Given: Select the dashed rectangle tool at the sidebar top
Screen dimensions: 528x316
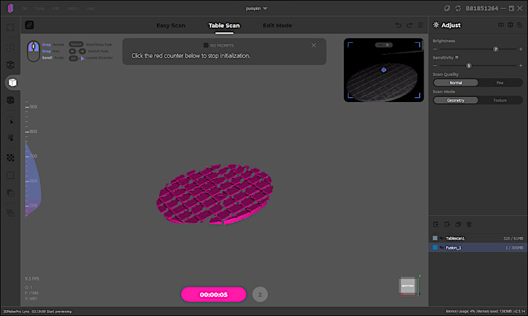Looking at the screenshot, I should [x=11, y=28].
